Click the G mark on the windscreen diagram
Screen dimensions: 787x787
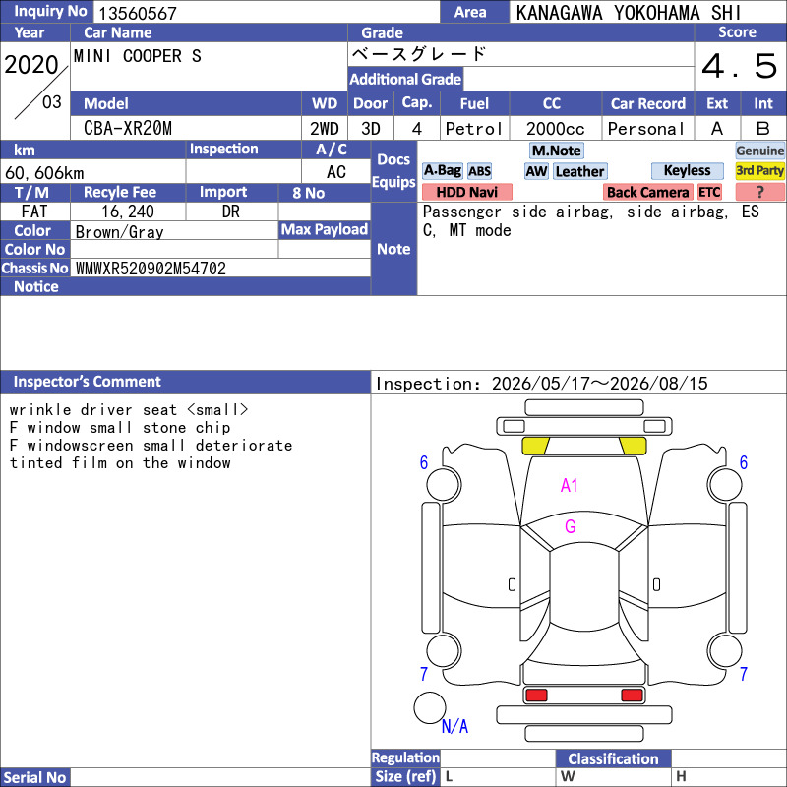(571, 526)
